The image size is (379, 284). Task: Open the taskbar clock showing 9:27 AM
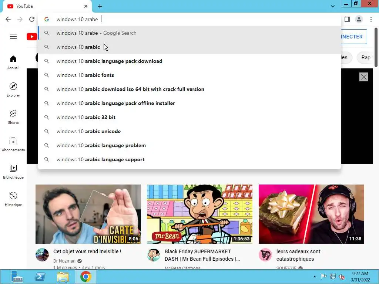point(360,277)
